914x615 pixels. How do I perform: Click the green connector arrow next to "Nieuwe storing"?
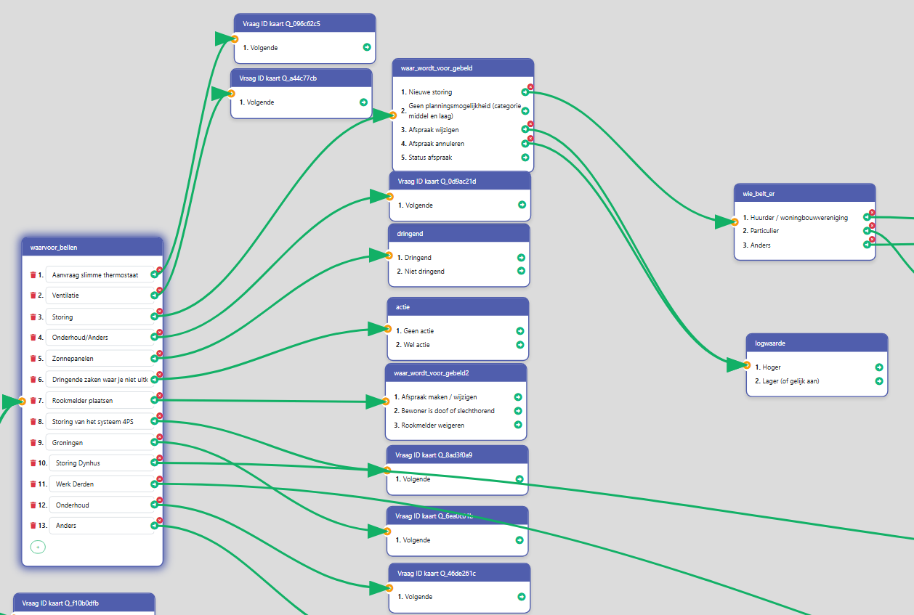pyautogui.click(x=525, y=91)
